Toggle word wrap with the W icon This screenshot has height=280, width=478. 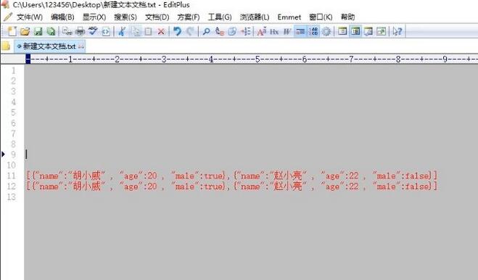tap(287, 31)
